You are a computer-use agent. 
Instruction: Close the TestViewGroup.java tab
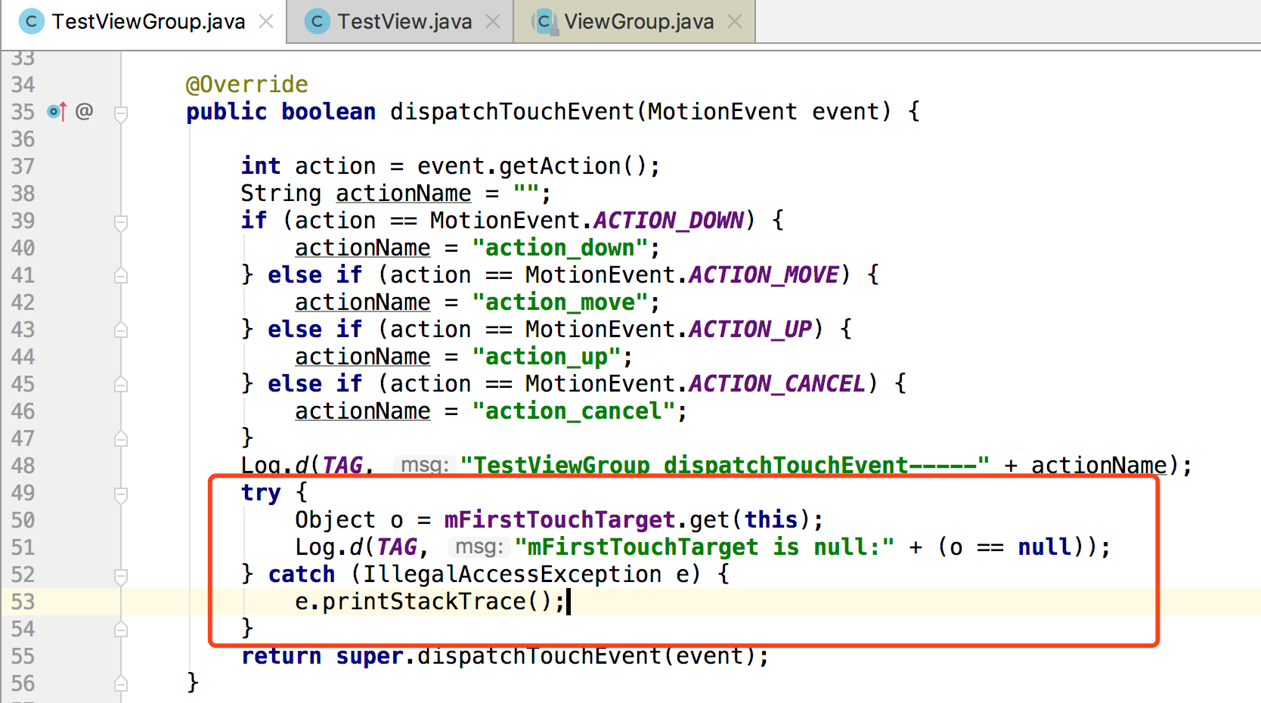(266, 21)
